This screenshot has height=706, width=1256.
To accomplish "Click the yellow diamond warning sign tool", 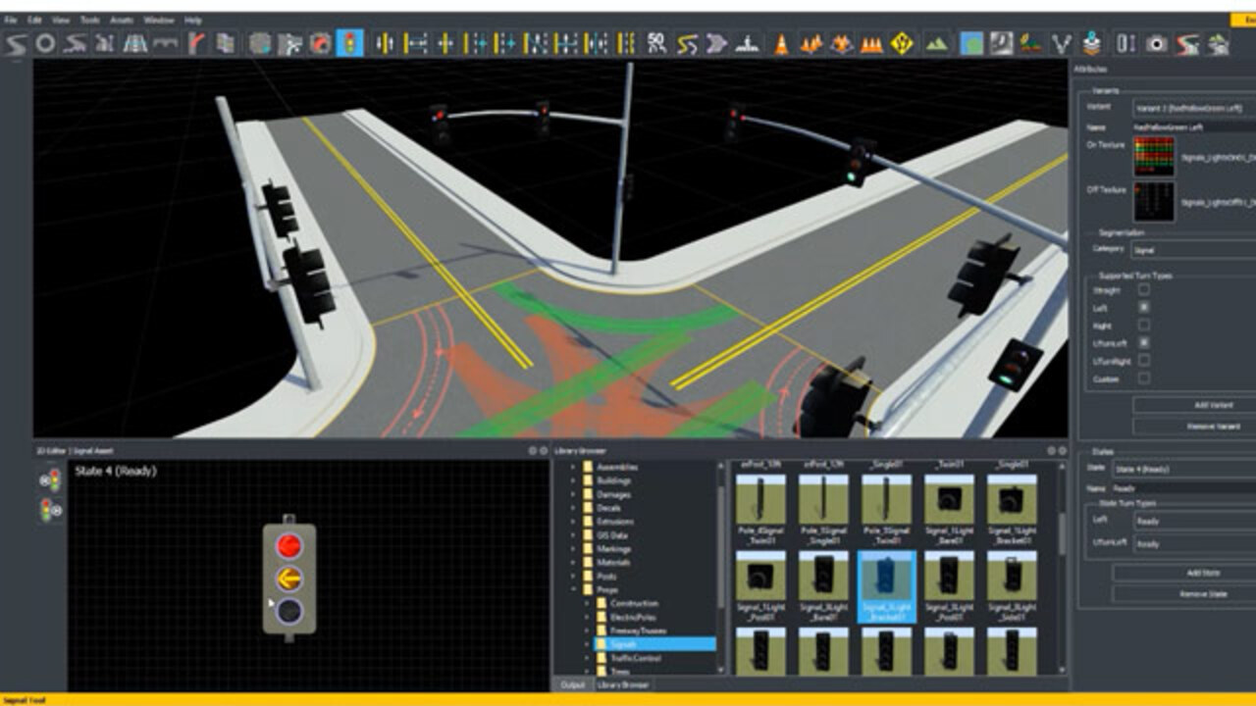I will click(x=902, y=43).
